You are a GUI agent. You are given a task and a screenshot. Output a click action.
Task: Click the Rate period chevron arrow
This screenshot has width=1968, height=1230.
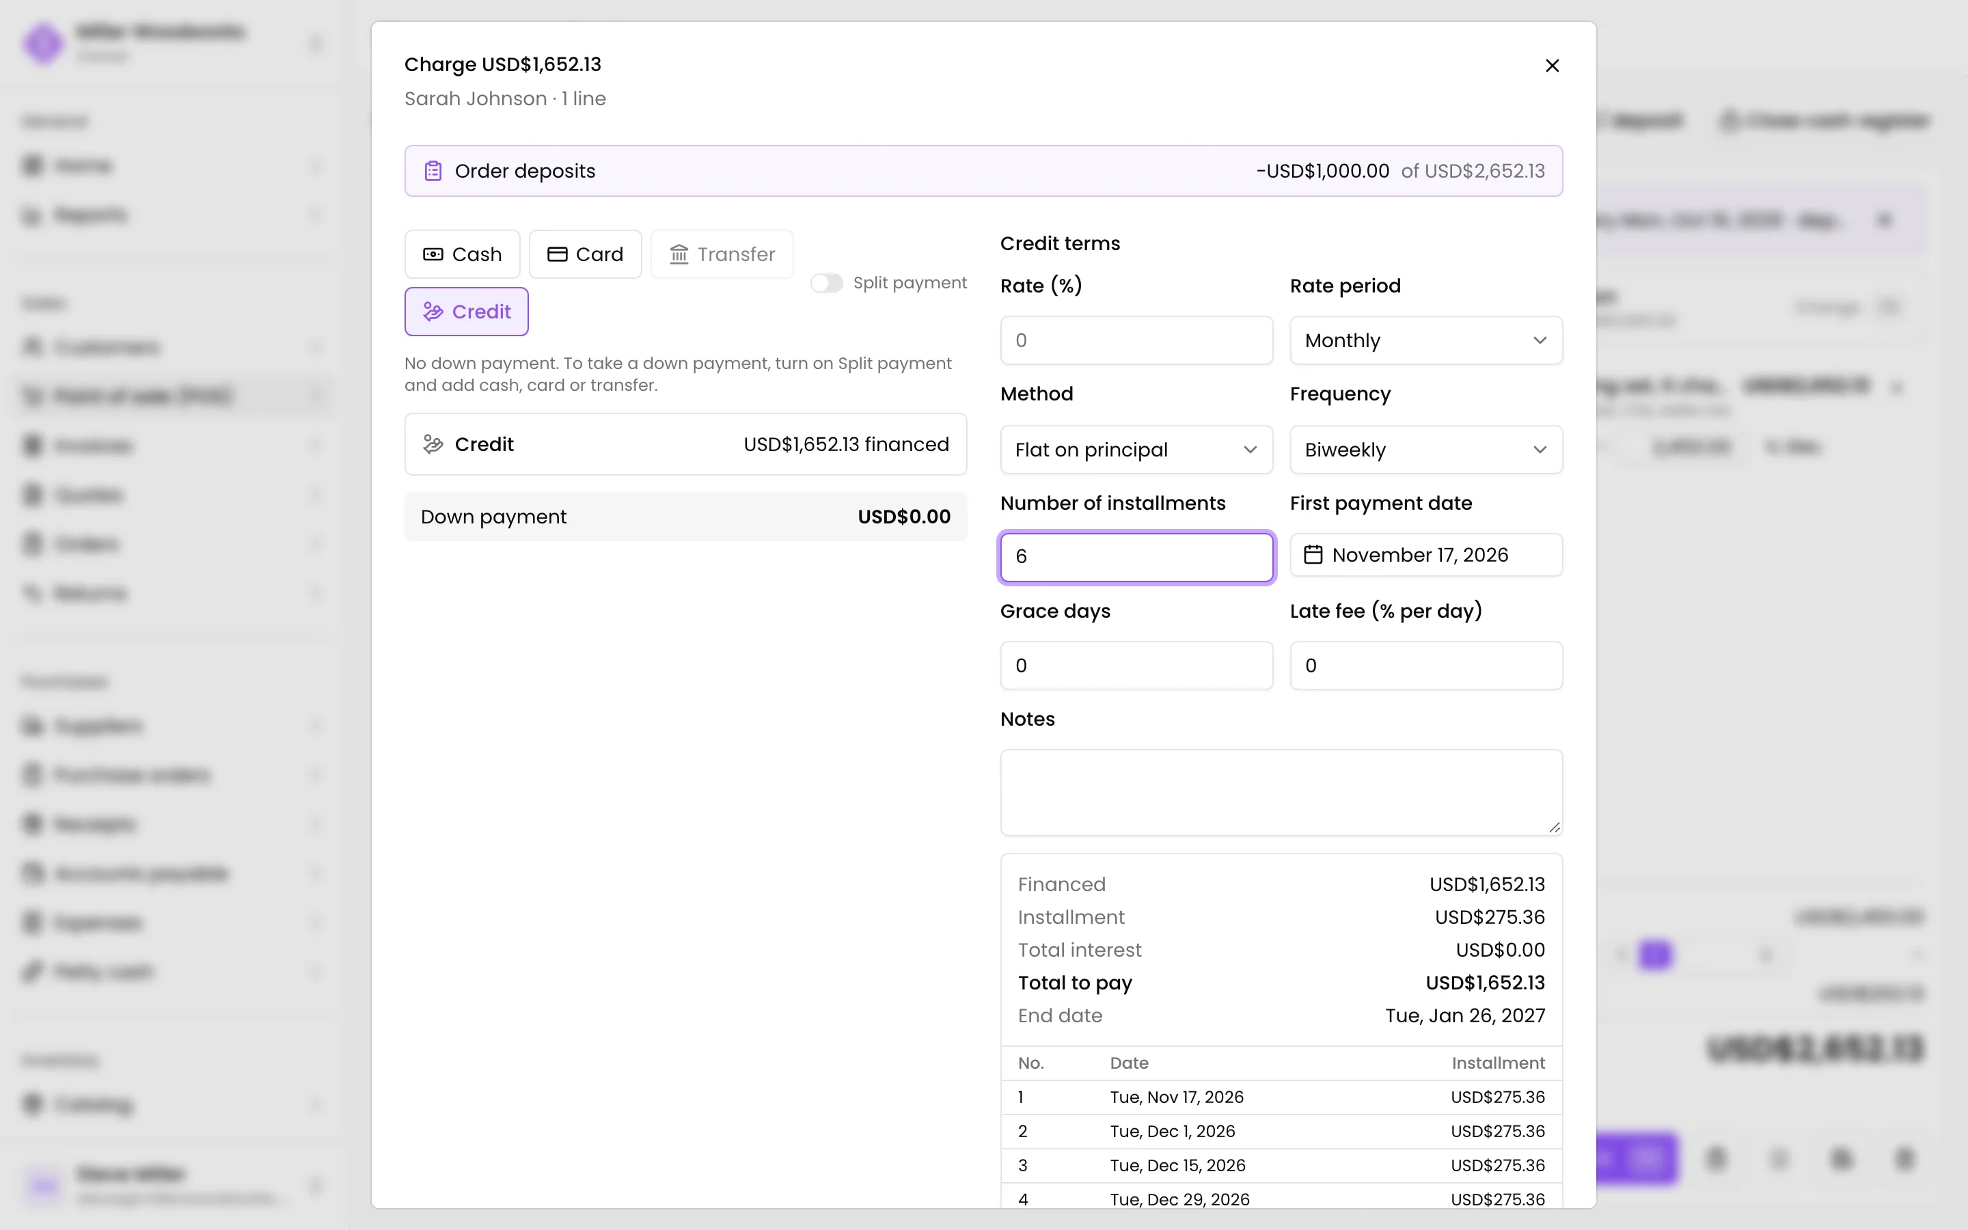pyautogui.click(x=1540, y=340)
